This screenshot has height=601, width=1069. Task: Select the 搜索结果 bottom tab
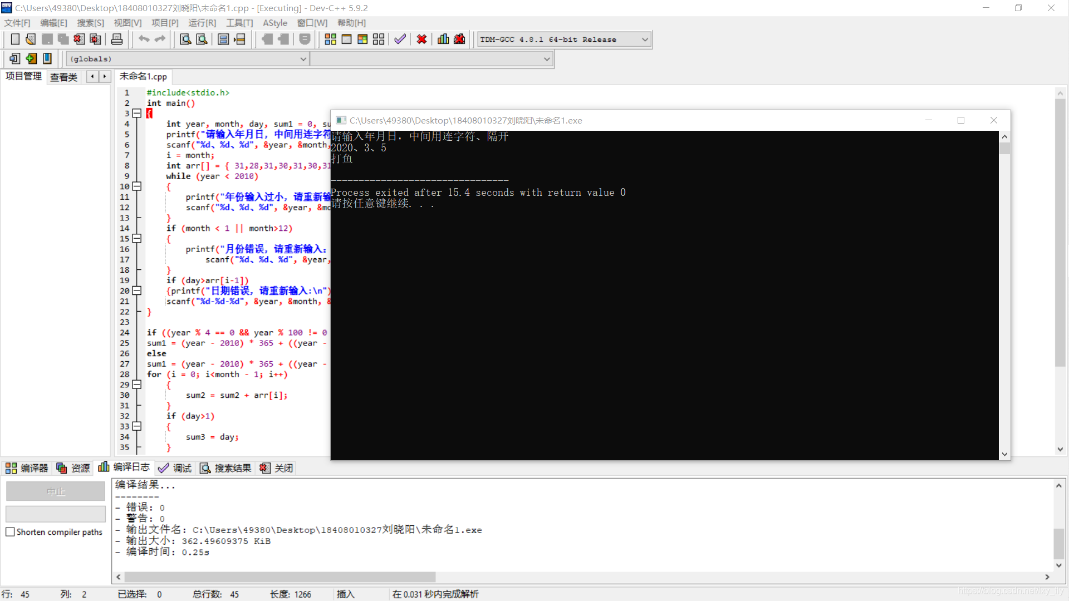pos(226,468)
